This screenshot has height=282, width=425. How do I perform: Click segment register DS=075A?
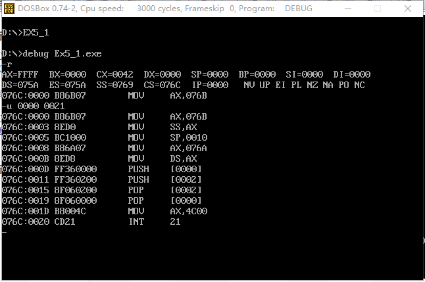20,85
